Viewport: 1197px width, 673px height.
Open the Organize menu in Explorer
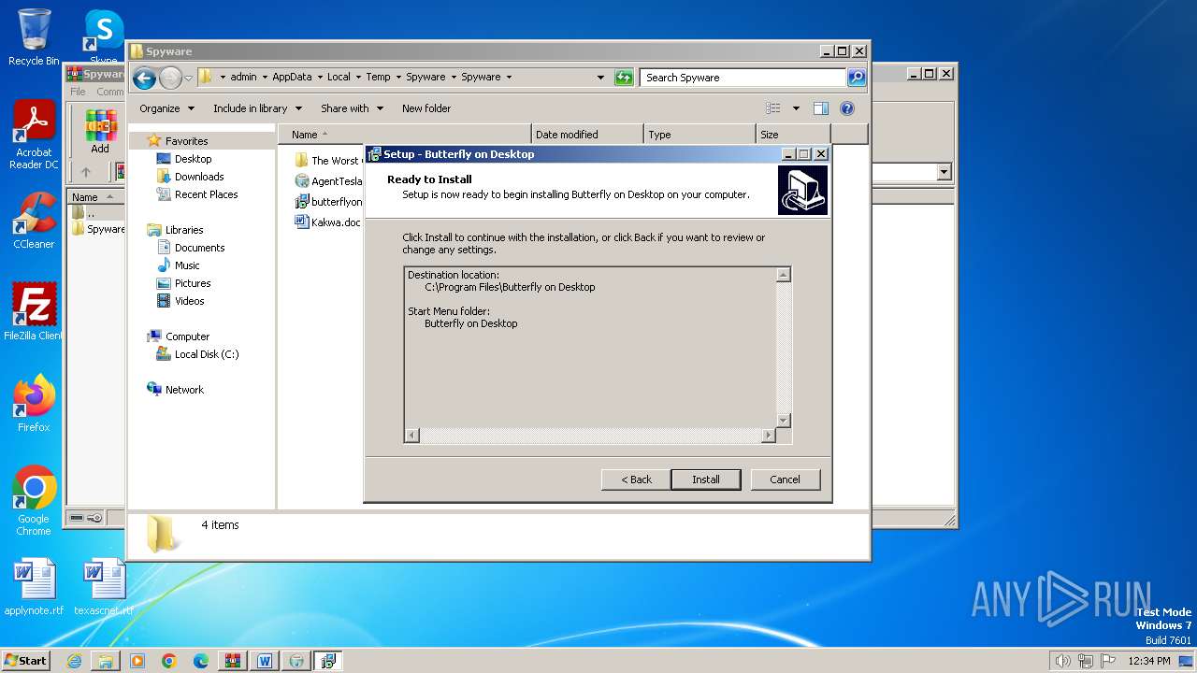tap(166, 108)
